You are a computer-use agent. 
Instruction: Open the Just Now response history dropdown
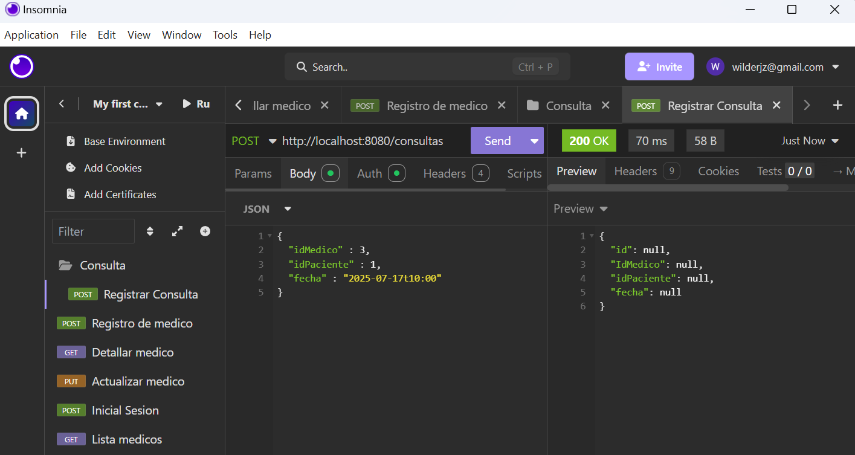(x=810, y=141)
